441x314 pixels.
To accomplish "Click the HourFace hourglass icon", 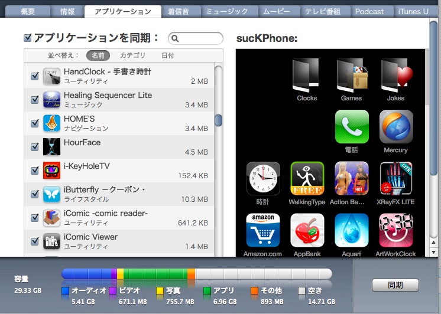I will 51,146.
